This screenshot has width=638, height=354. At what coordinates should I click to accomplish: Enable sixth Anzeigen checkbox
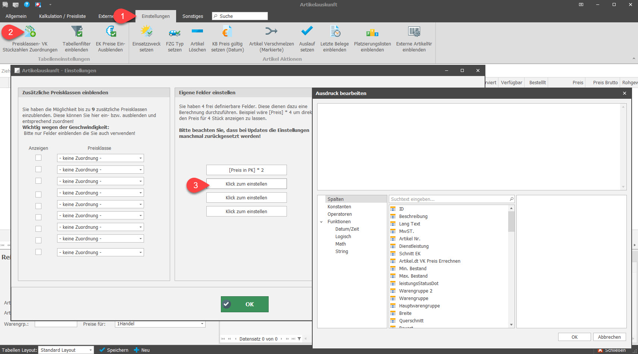click(x=38, y=217)
